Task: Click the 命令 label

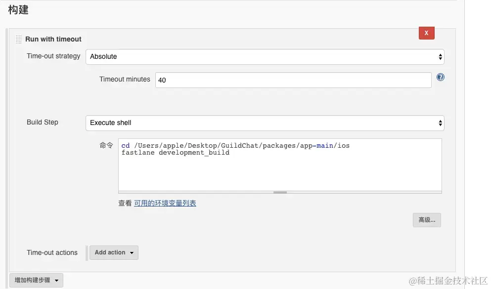Action: (x=106, y=145)
